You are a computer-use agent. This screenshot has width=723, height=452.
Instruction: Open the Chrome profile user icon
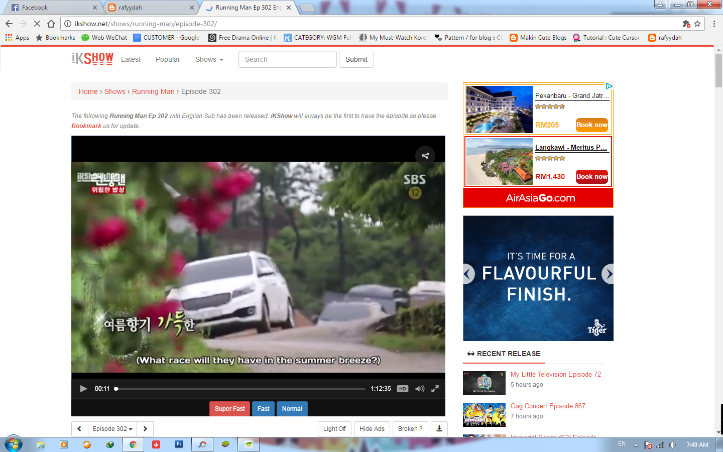660,4
